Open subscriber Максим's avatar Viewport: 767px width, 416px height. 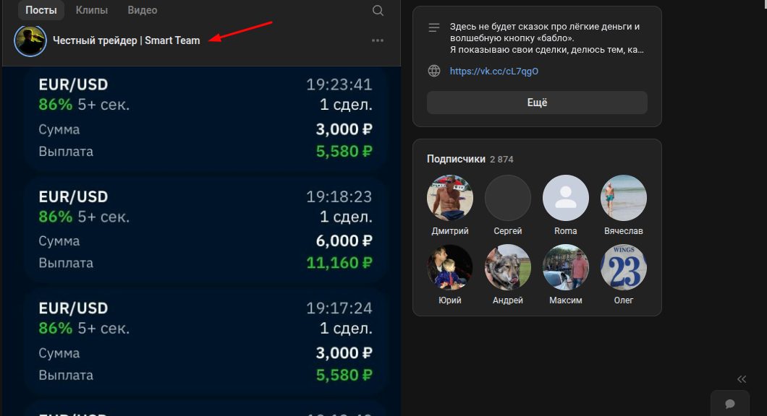coord(565,267)
